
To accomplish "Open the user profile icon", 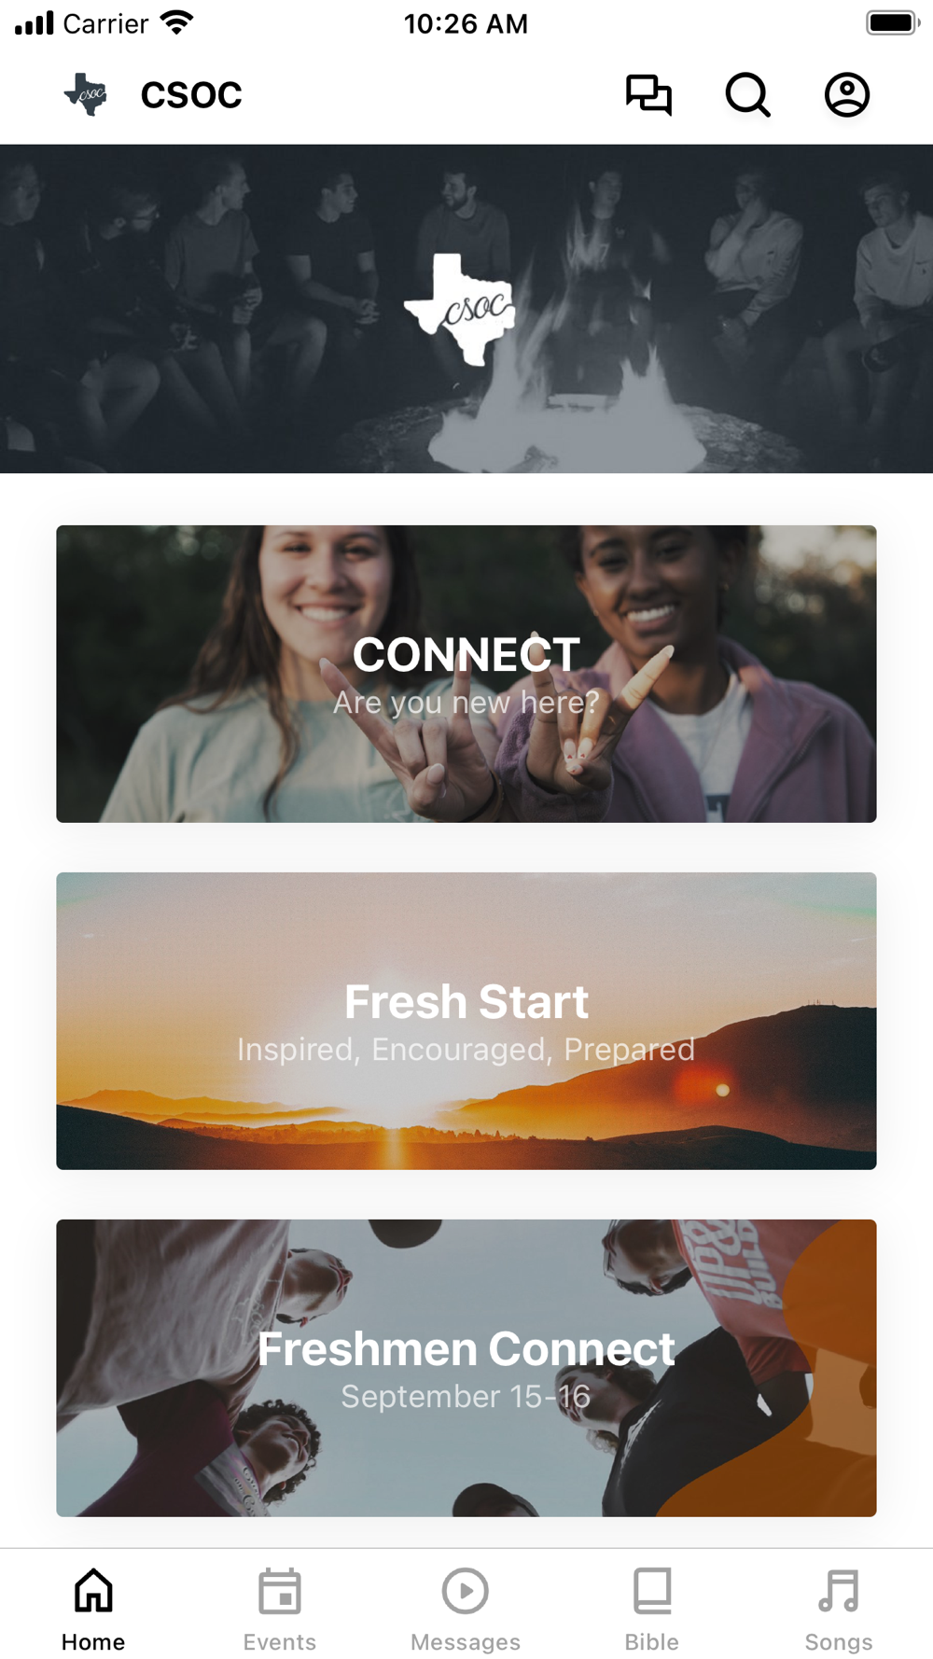I will click(847, 94).
